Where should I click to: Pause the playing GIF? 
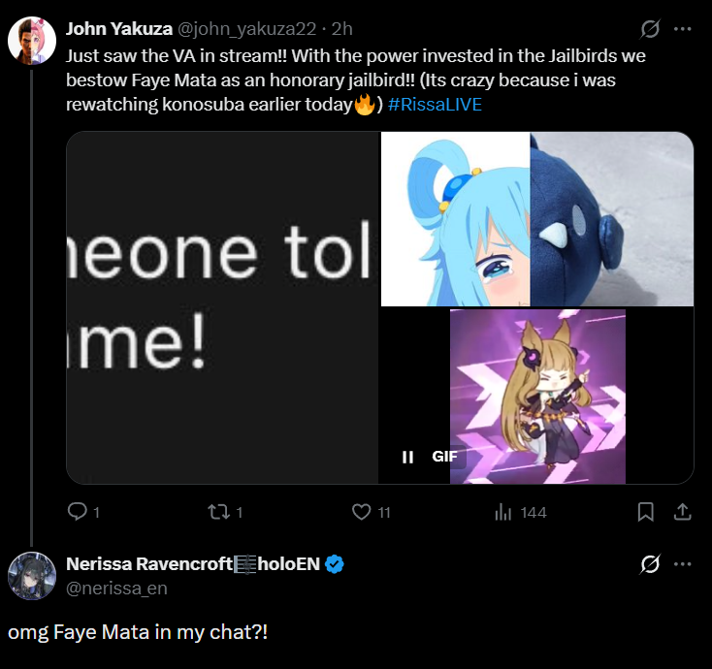[x=408, y=457]
